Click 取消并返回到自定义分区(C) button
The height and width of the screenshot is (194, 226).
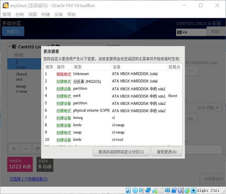121,152
